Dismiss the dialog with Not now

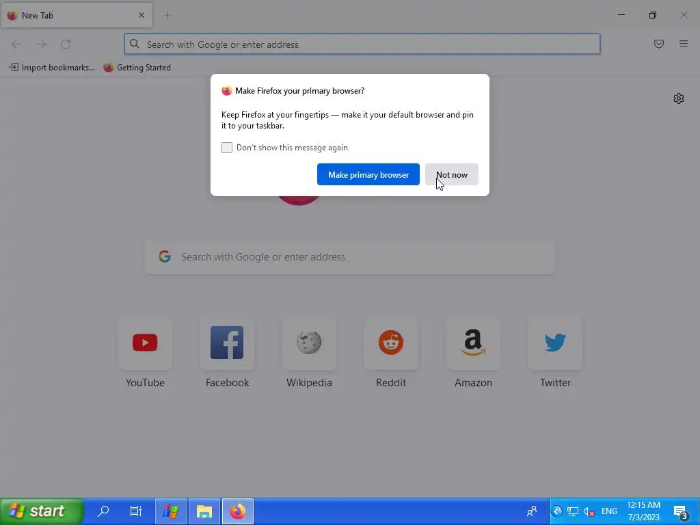click(x=452, y=174)
